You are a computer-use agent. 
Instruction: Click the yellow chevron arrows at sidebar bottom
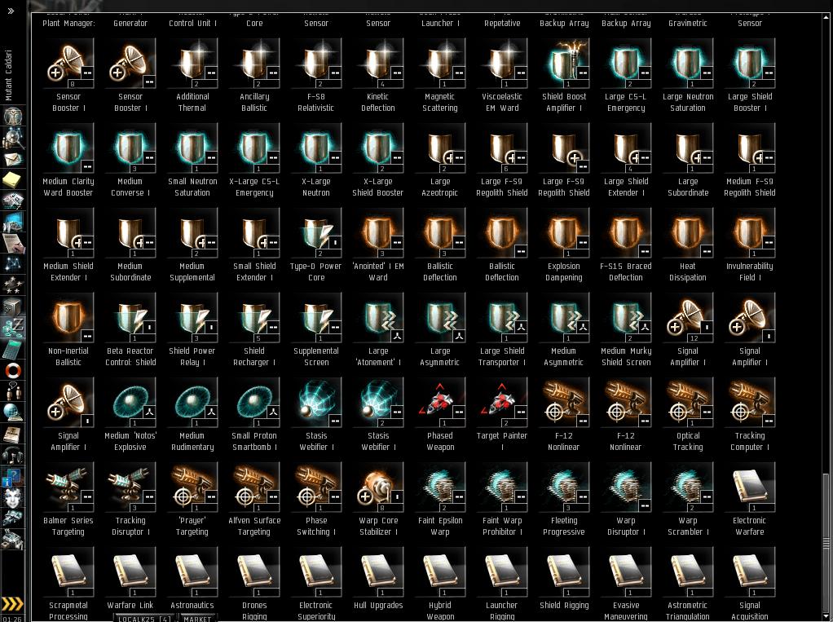point(11,603)
